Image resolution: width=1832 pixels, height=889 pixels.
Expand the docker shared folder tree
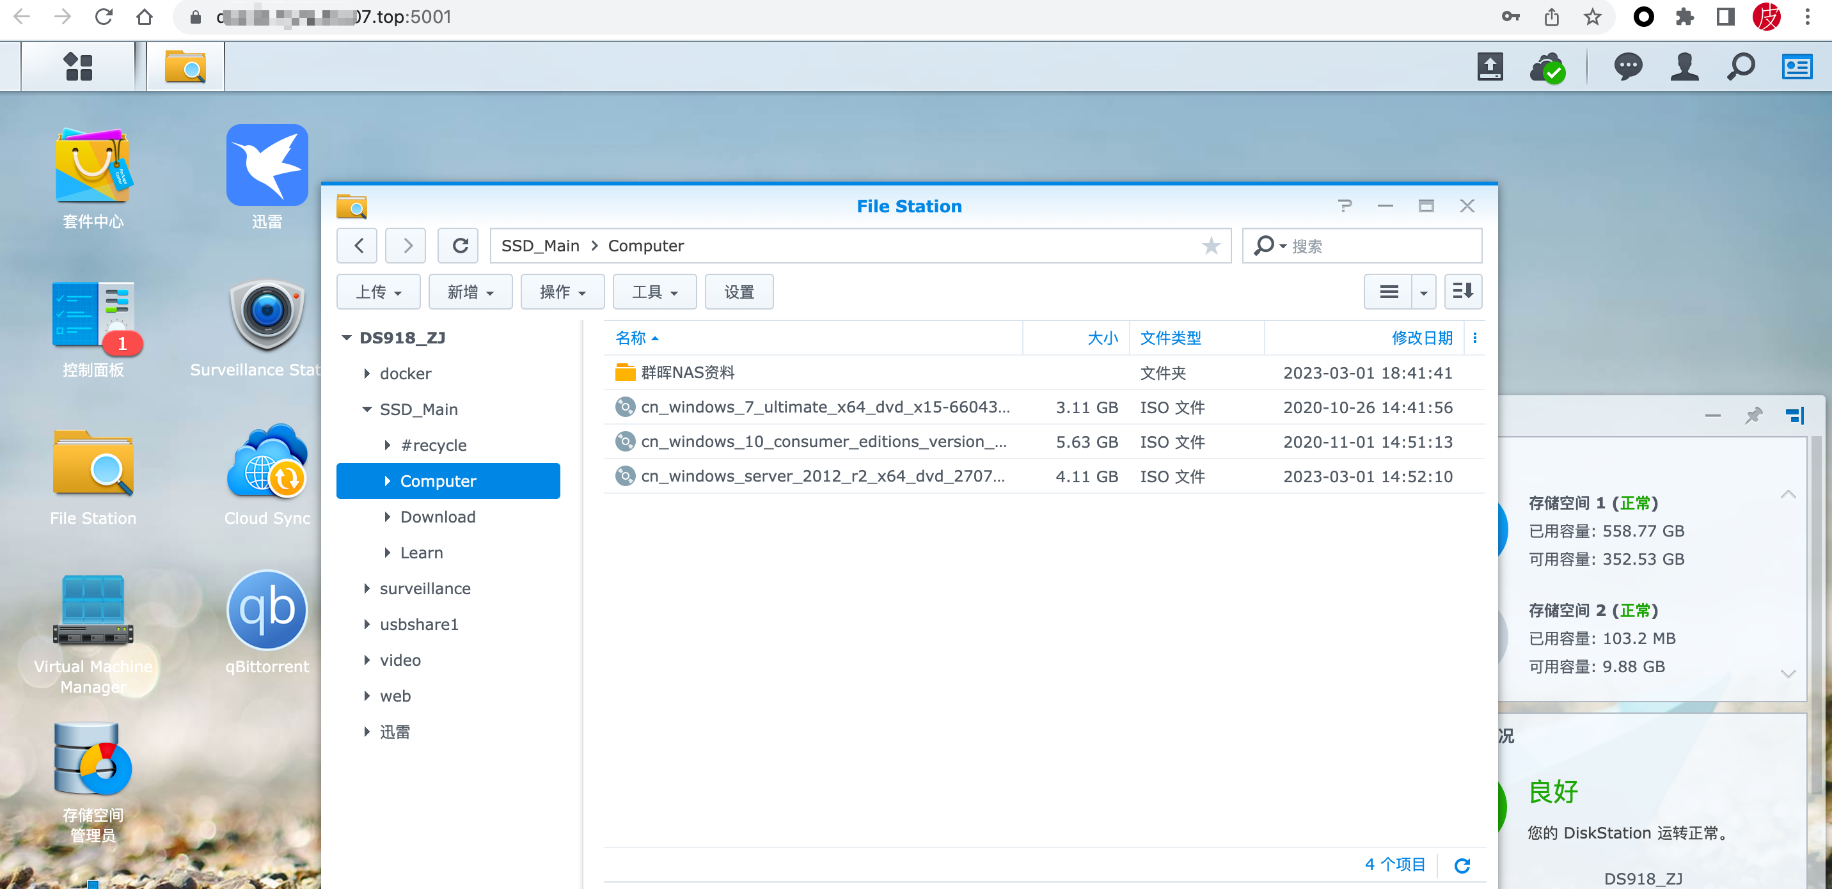[367, 374]
